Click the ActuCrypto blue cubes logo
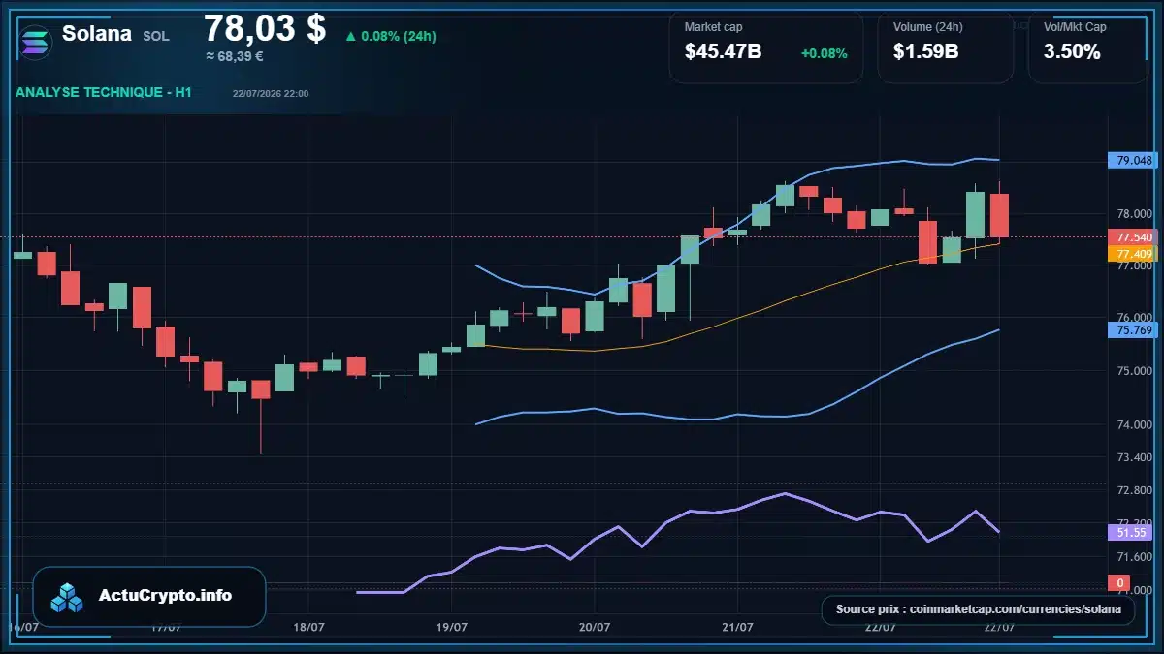The image size is (1164, 654). (68, 597)
